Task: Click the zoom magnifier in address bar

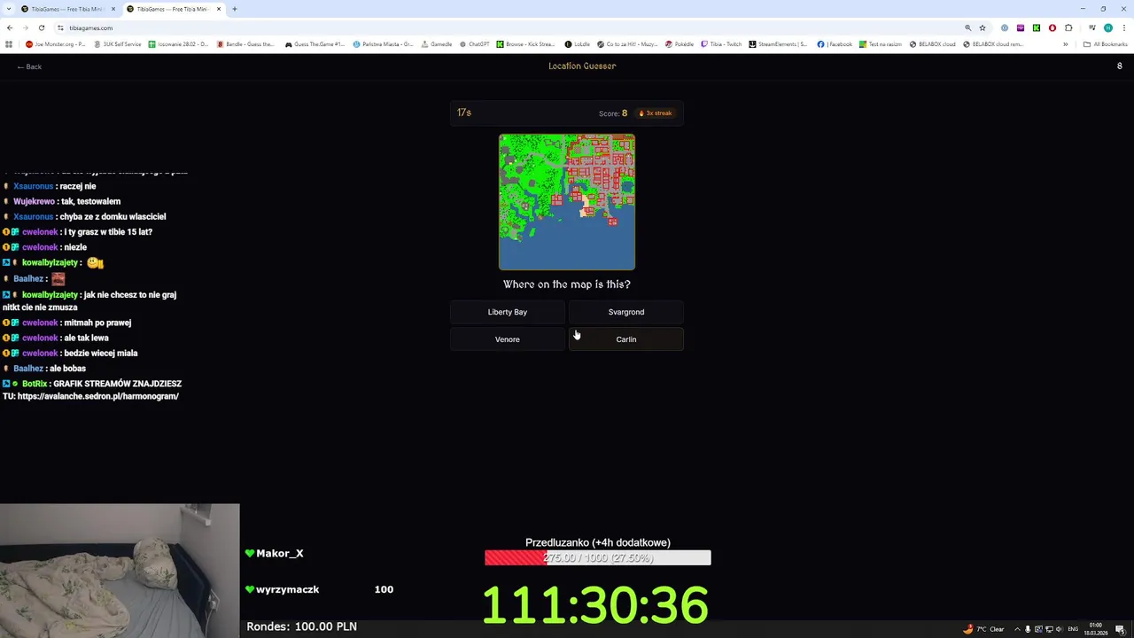Action: coord(967,27)
